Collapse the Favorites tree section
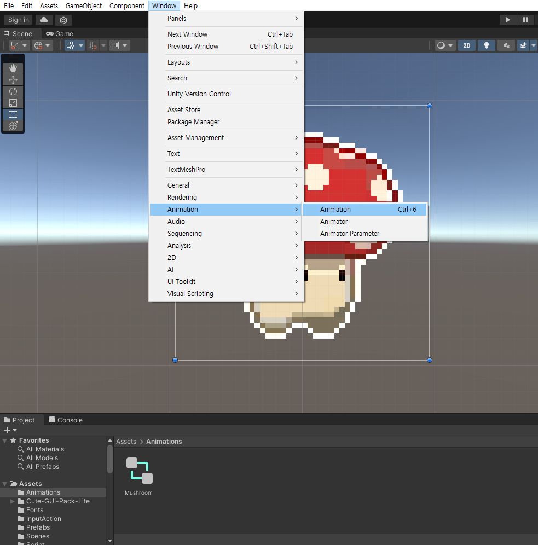The width and height of the screenshot is (538, 545). pyautogui.click(x=5, y=440)
